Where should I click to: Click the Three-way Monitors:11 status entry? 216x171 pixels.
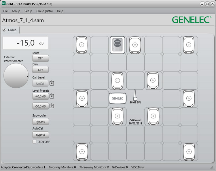tap(94, 167)
